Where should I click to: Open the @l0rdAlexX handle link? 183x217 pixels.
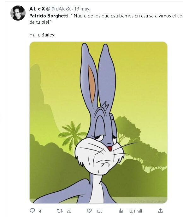tap(58, 9)
